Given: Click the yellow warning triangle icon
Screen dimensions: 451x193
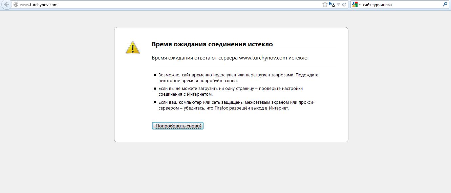Looking at the screenshot, I should (x=132, y=48).
